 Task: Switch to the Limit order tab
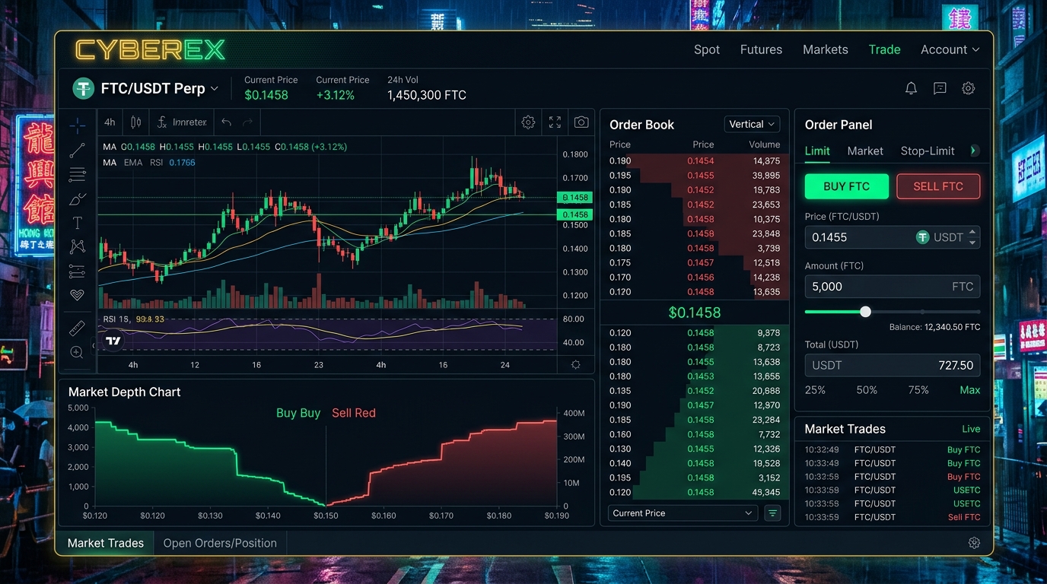pyautogui.click(x=817, y=151)
